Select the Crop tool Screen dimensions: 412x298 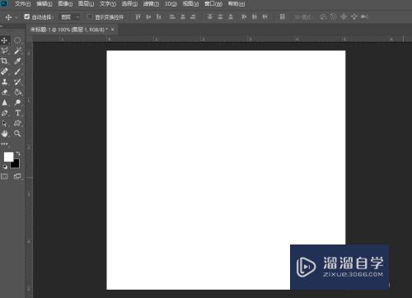coord(4,61)
